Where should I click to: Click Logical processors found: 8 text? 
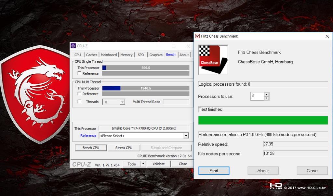click(224, 84)
